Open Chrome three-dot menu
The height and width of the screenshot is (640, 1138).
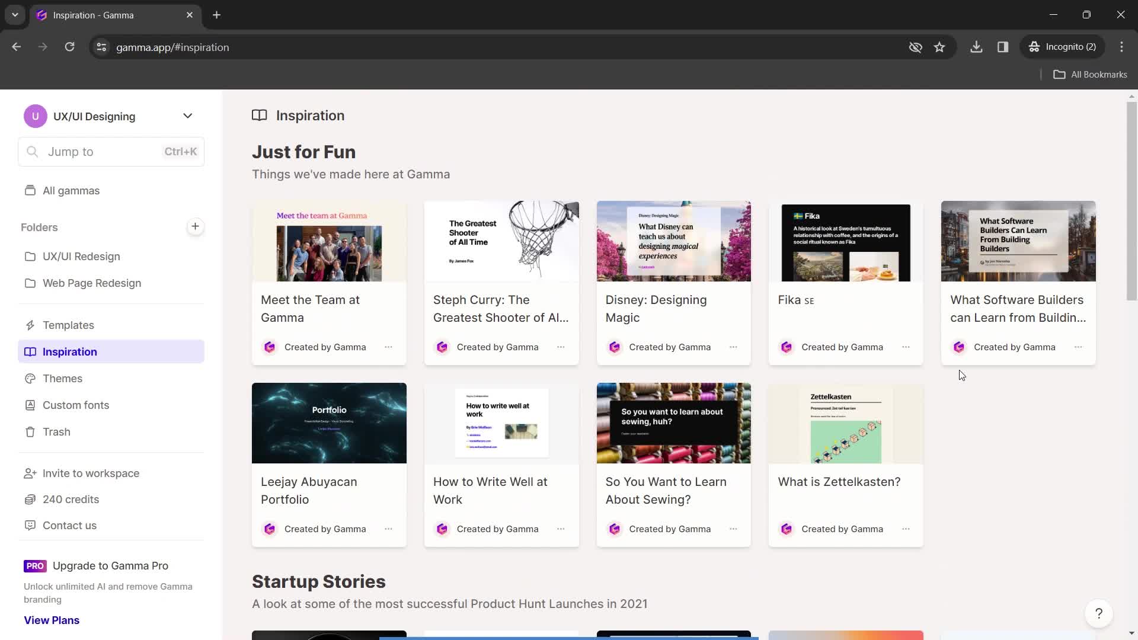pos(1121,47)
